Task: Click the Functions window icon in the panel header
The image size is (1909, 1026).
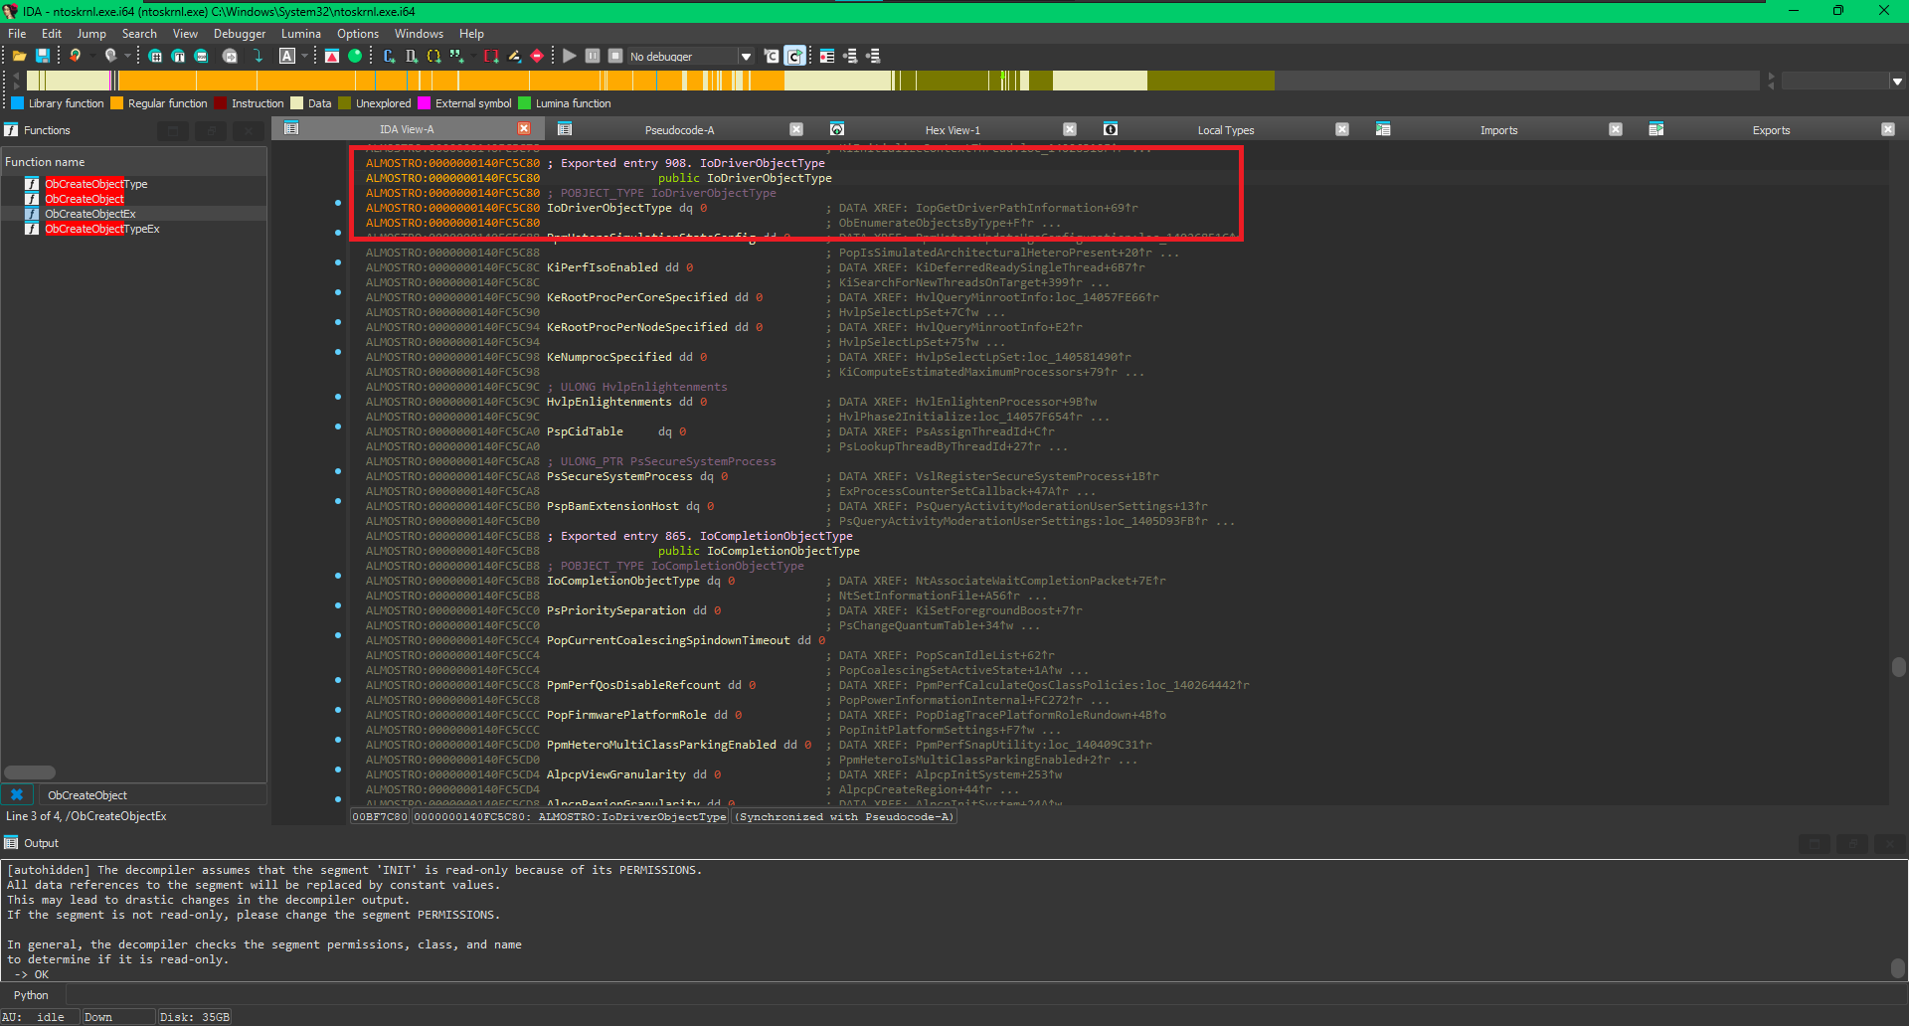Action: tap(11, 129)
